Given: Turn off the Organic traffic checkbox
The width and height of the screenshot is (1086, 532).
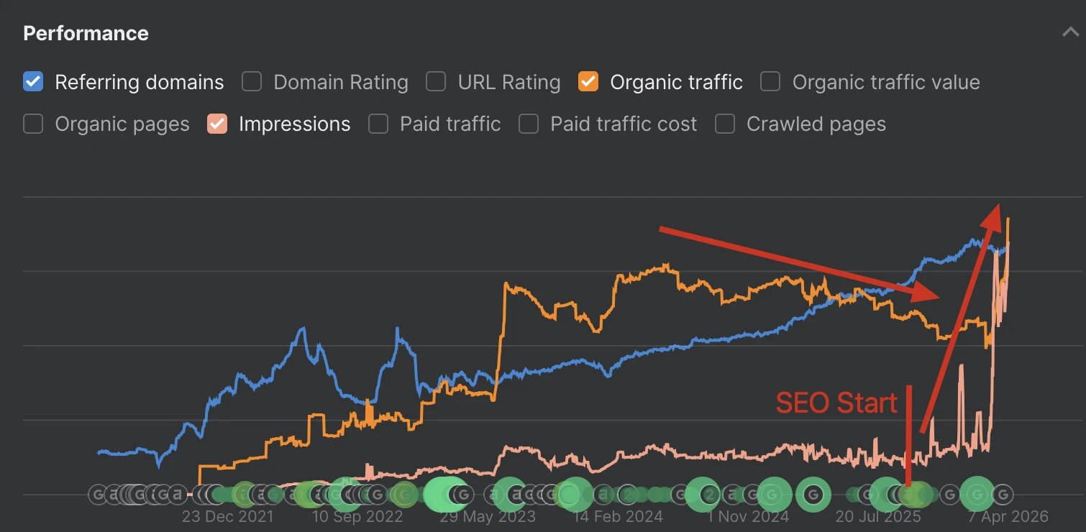Looking at the screenshot, I should 588,82.
